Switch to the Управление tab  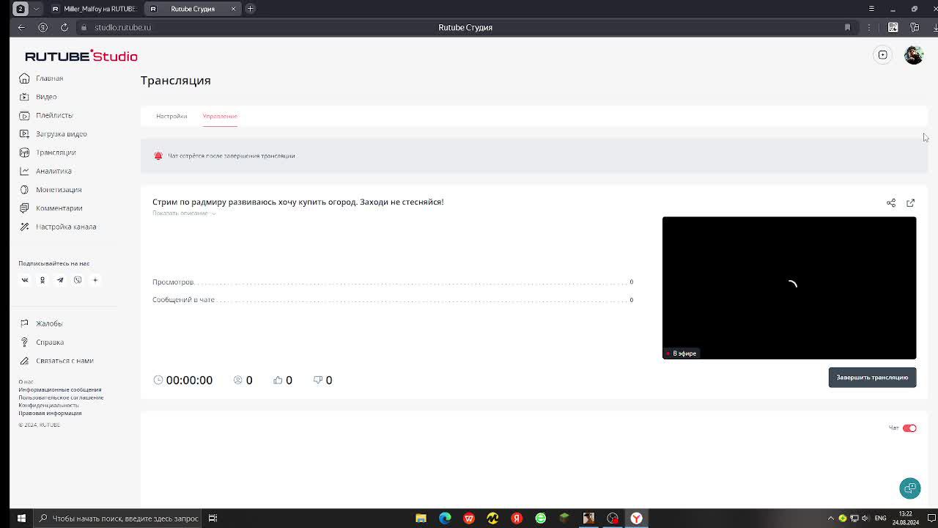220,116
